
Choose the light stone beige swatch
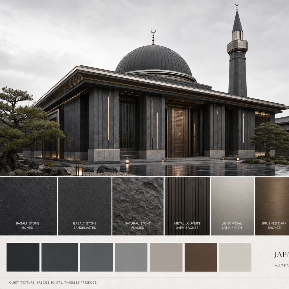click(235, 257)
